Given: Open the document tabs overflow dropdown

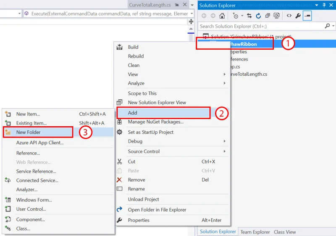Looking at the screenshot, I should (192, 5).
